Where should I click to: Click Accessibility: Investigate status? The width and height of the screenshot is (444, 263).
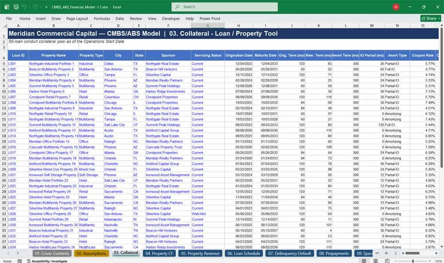pos(47,261)
